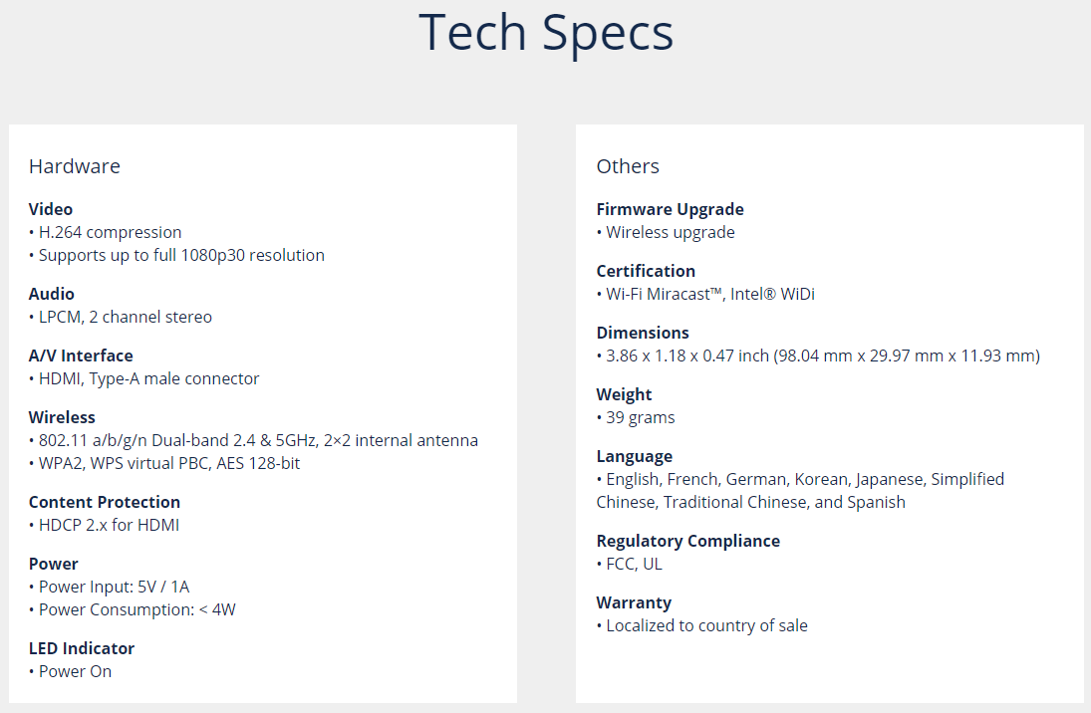The image size is (1091, 713).
Task: Select the Audio subheading
Action: (x=52, y=294)
